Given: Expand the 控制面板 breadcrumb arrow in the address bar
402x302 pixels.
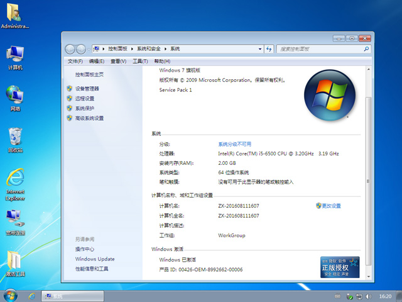Looking at the screenshot, I should coord(131,49).
